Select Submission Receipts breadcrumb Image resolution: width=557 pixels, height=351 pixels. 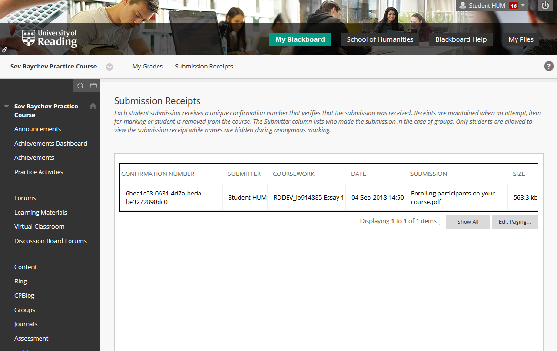[x=204, y=67]
